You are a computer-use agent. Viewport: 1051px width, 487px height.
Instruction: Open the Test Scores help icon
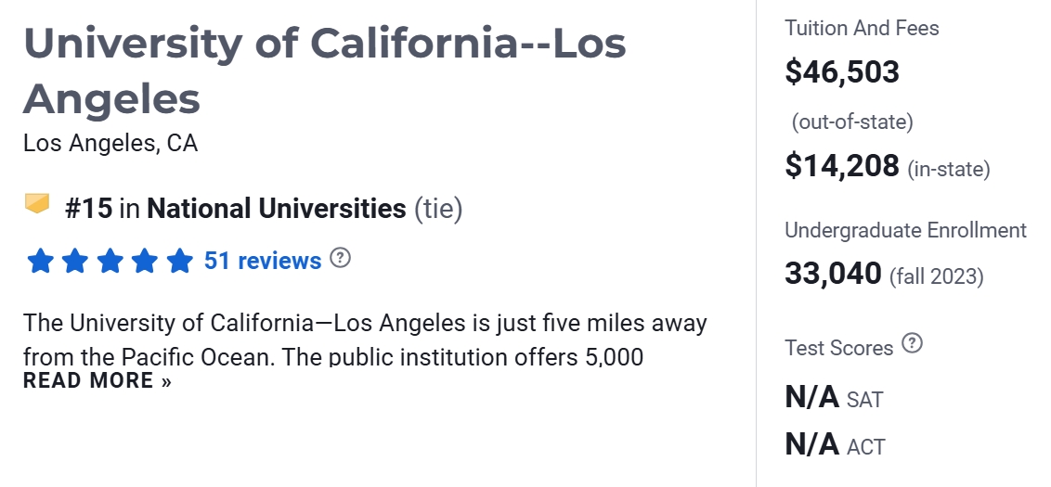pos(913,344)
